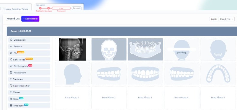Click the Soft-Tissue shield icon
The height and width of the screenshot is (110, 237).
pos(11,60)
